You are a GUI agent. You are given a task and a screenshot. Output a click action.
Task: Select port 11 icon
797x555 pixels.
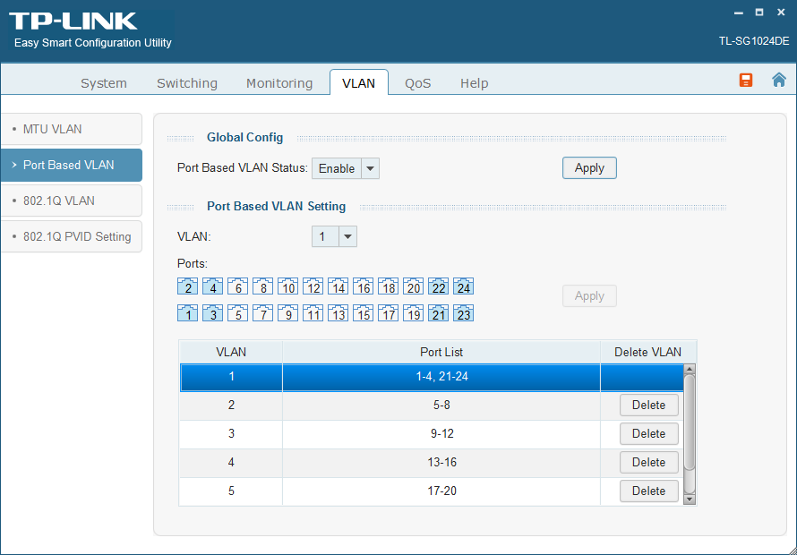point(313,312)
